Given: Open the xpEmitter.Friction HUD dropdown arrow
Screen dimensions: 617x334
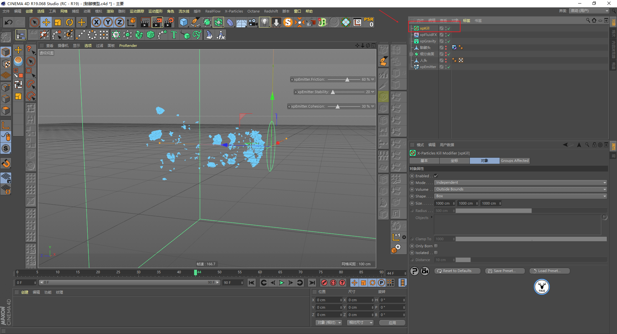Looking at the screenshot, I should (373, 79).
